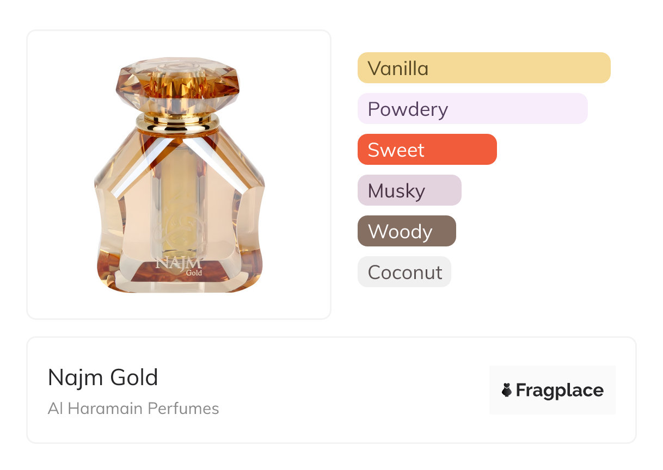This screenshot has height=470, width=663.
Task: Choose the Musky accord bar
Action: (409, 190)
